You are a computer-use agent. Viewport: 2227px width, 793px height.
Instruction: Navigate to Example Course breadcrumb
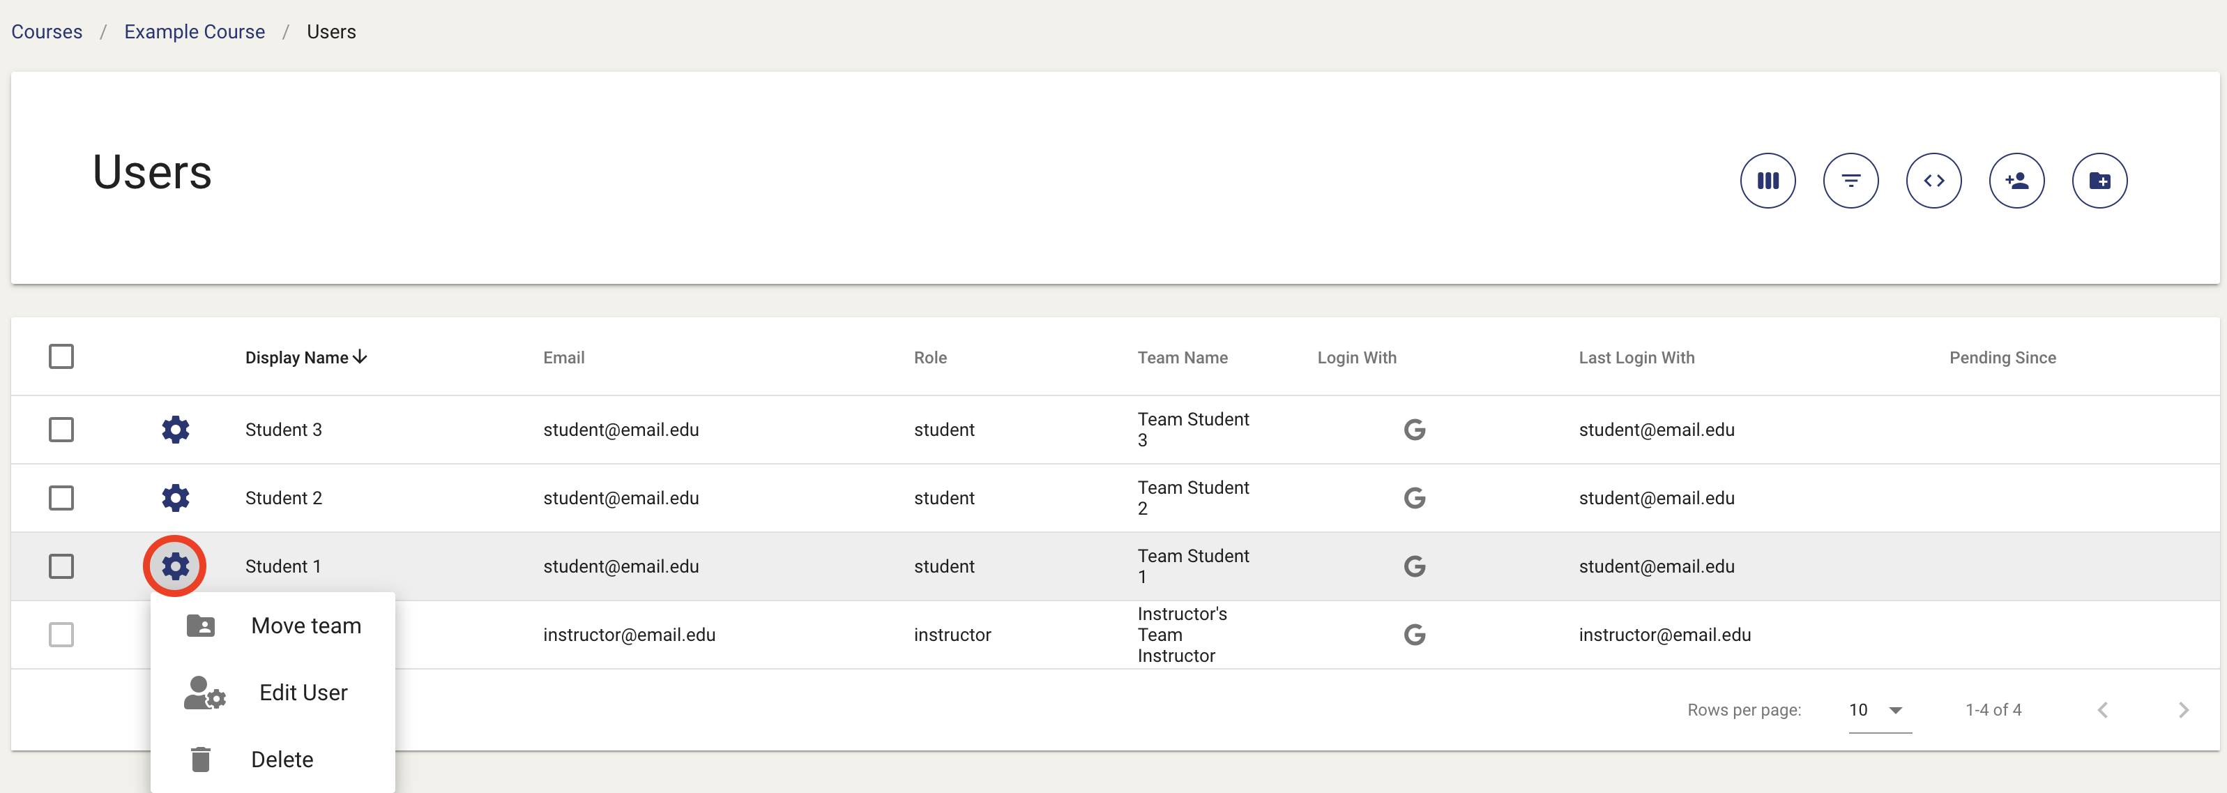click(x=194, y=31)
